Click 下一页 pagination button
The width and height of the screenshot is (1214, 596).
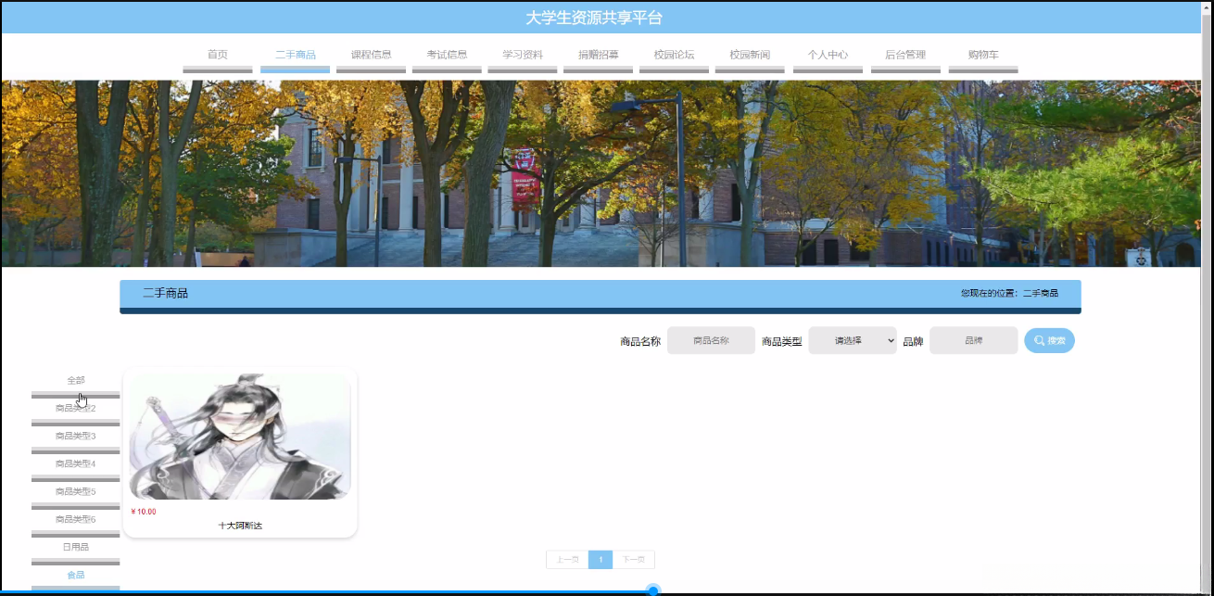point(634,559)
